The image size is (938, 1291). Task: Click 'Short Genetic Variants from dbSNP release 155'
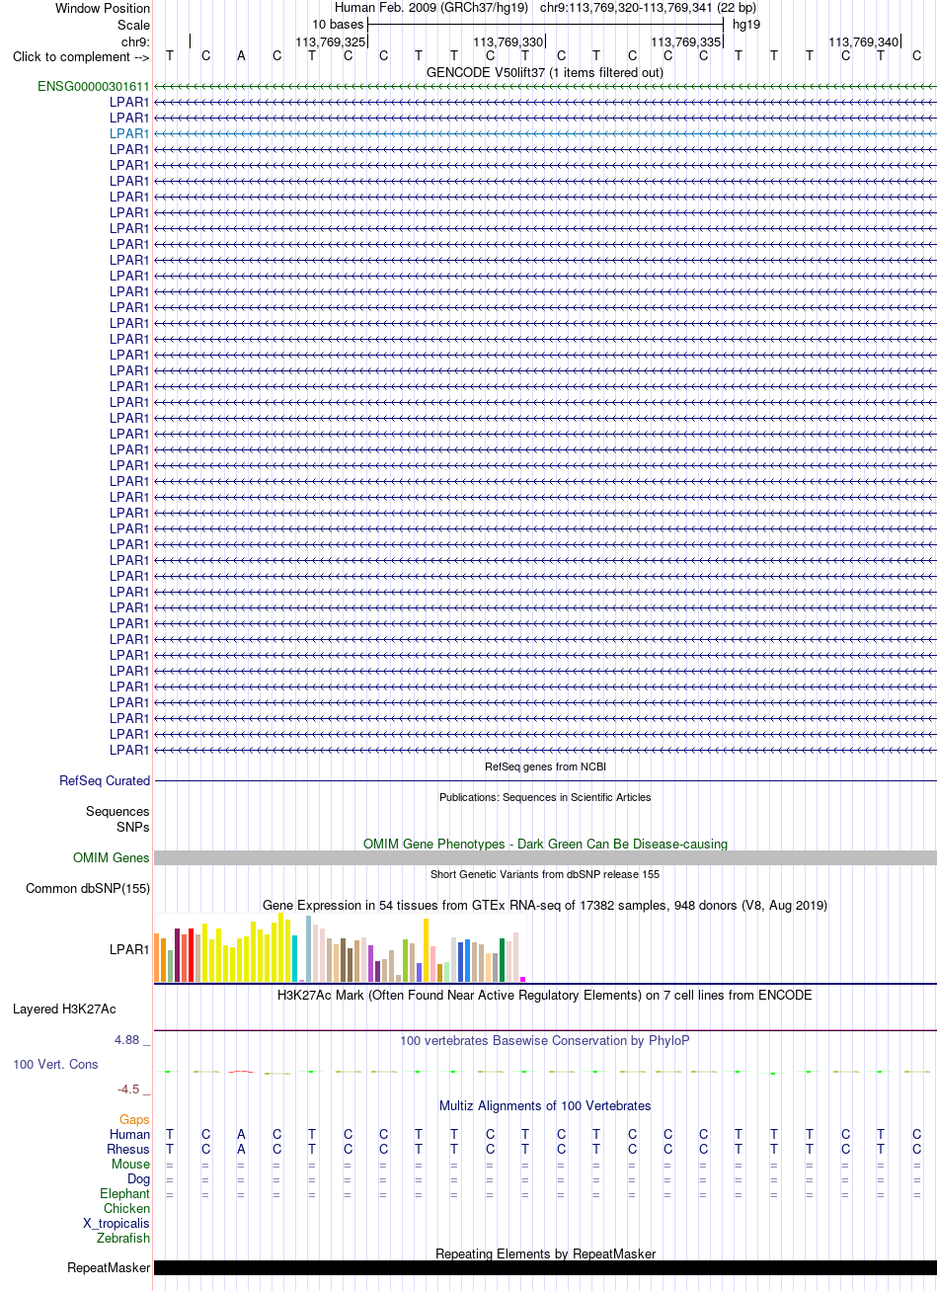(x=545, y=874)
